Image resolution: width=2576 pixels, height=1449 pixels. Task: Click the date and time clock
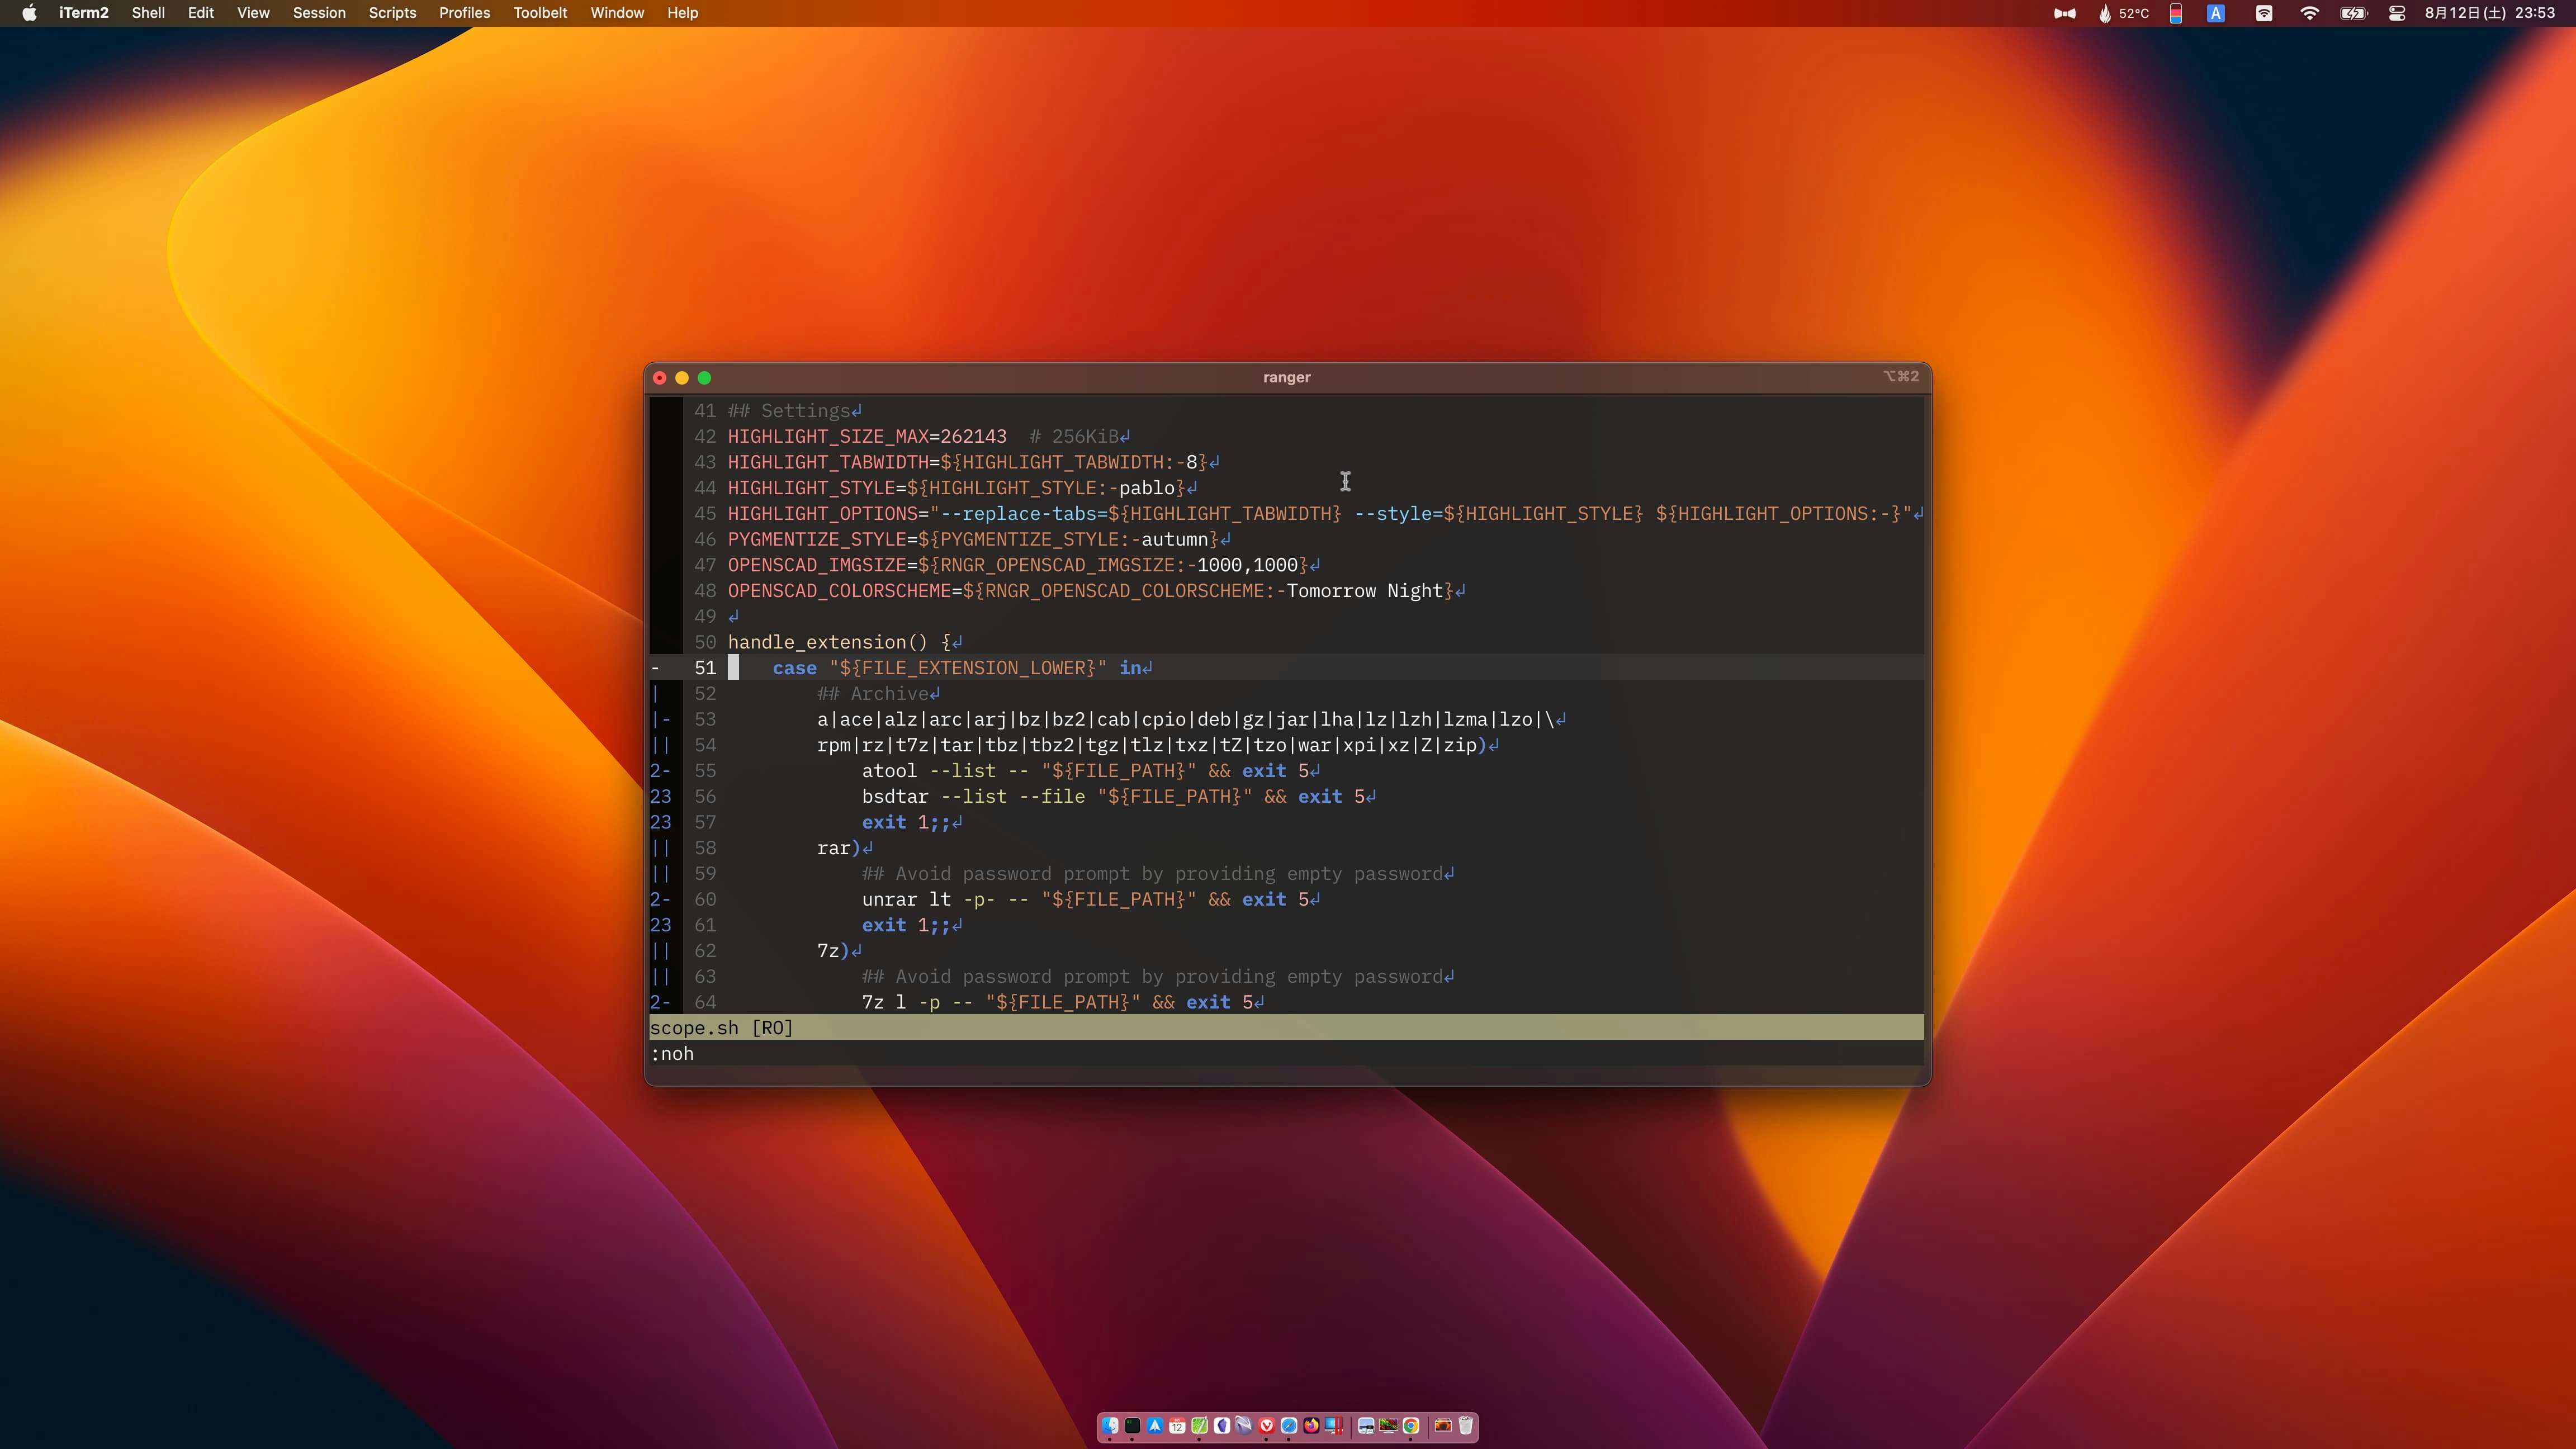pyautogui.click(x=2489, y=13)
